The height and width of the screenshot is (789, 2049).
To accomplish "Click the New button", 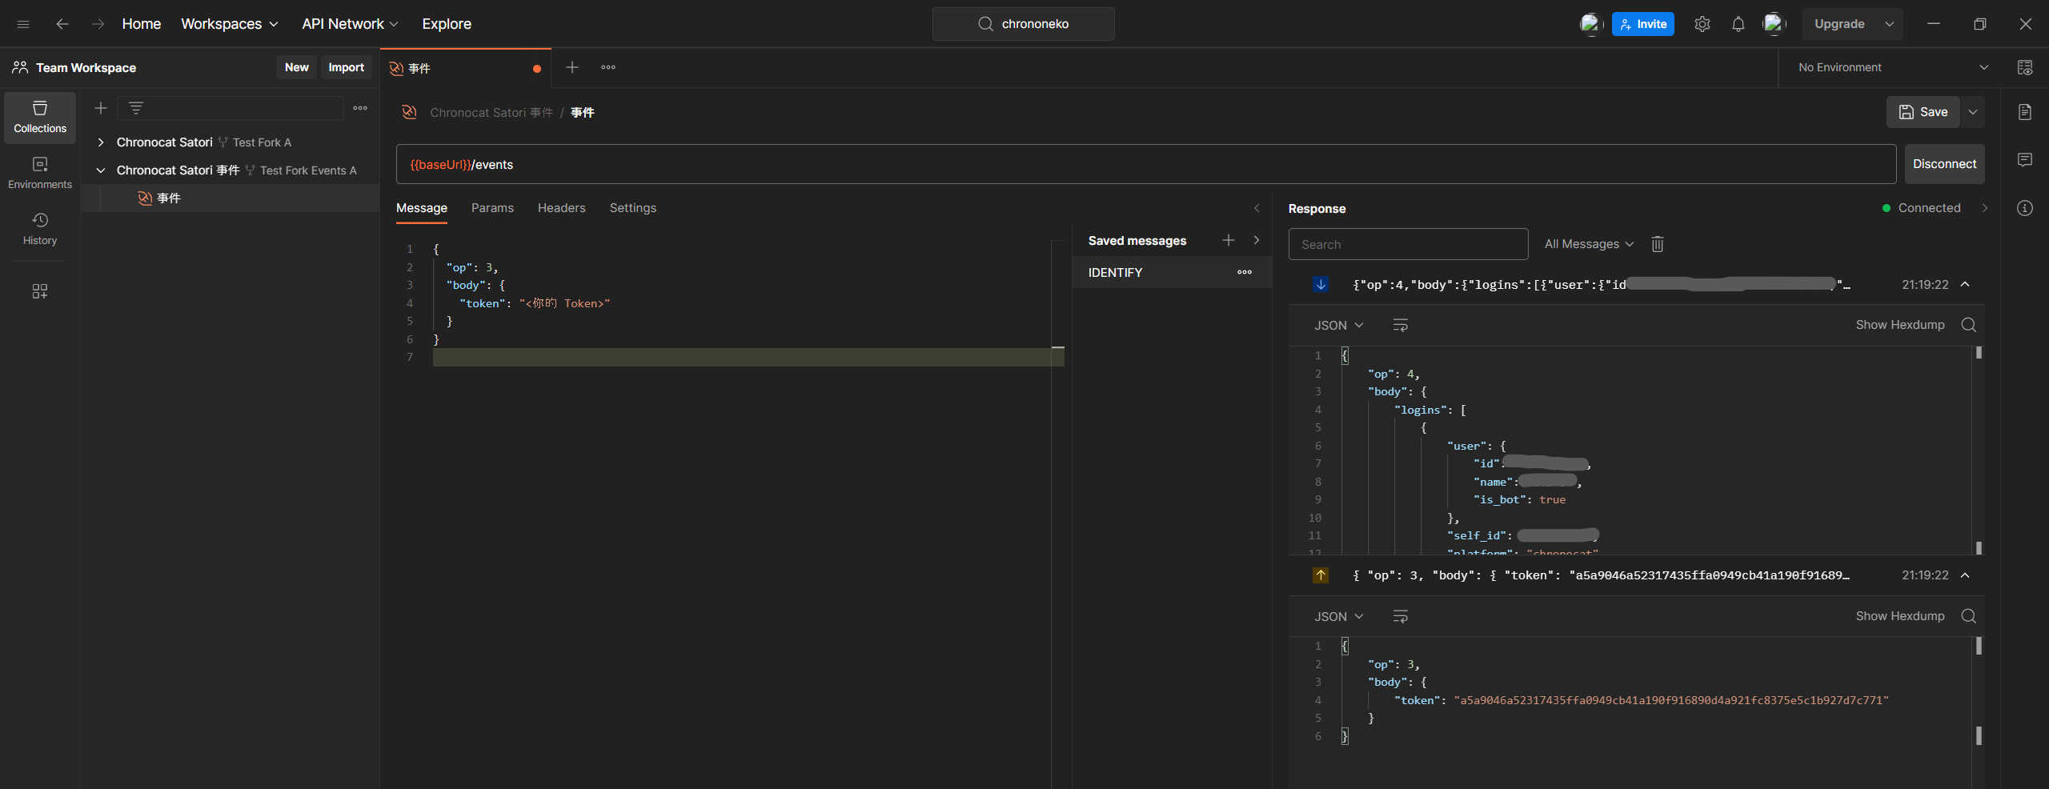I will click(297, 67).
